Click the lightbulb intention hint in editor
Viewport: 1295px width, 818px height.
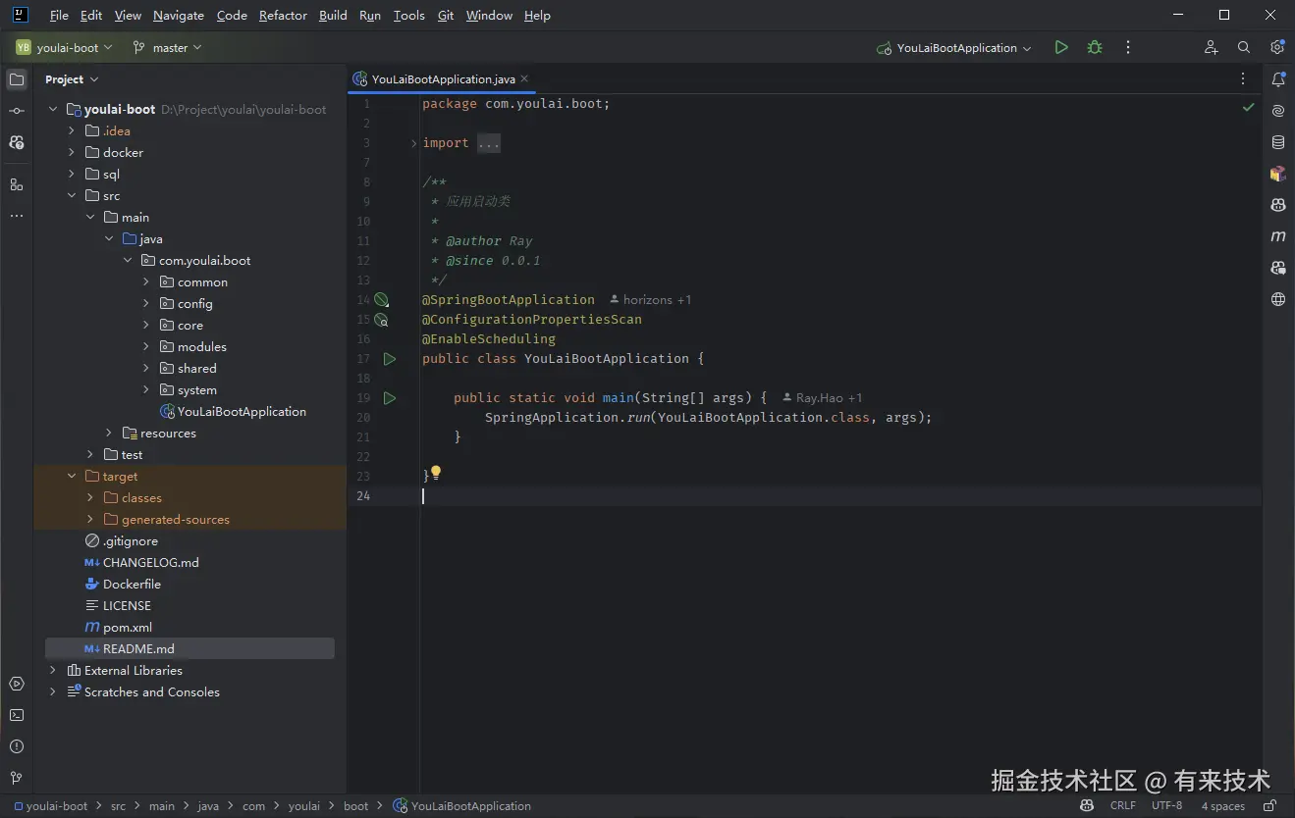[x=436, y=473]
